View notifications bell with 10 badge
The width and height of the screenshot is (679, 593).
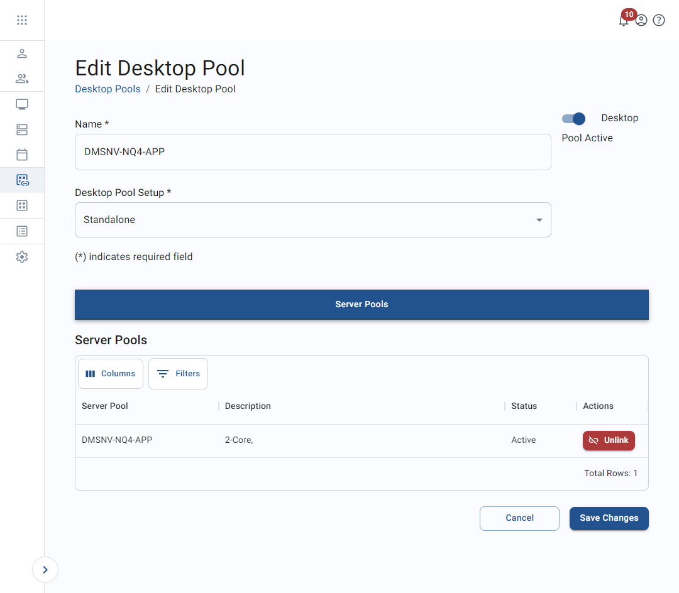tap(623, 20)
